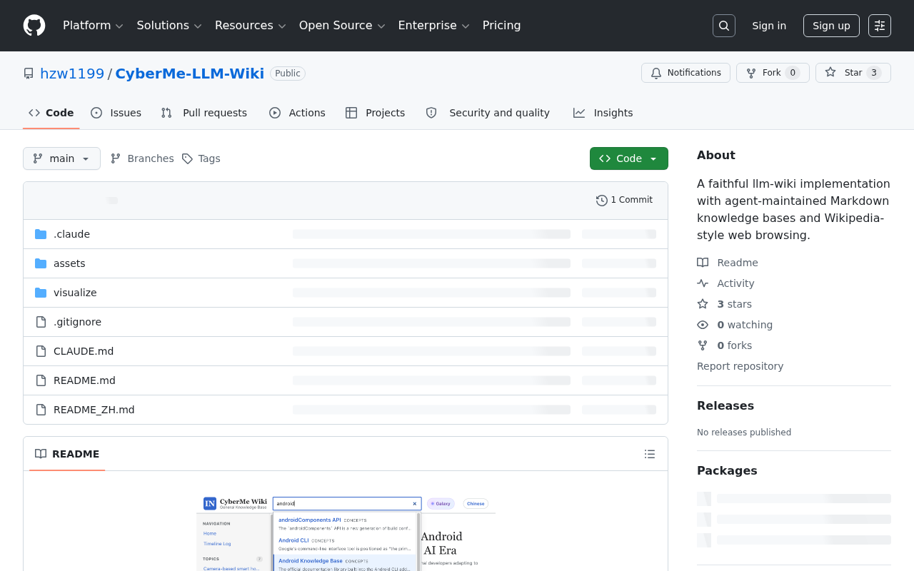Click the Report repository link

[x=740, y=366]
